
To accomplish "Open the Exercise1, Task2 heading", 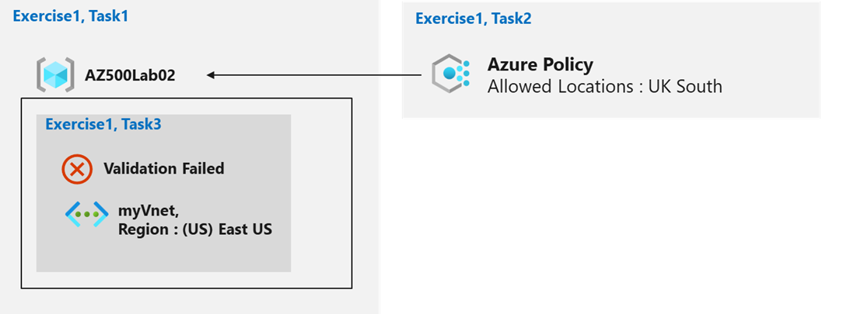I will pyautogui.click(x=474, y=19).
